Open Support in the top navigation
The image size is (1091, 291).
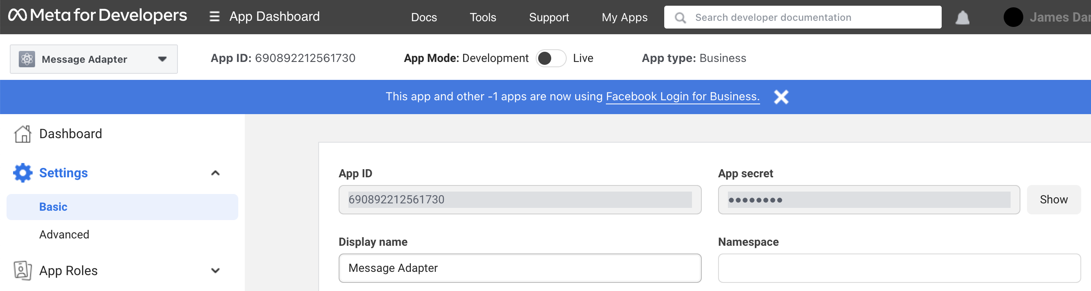(549, 18)
